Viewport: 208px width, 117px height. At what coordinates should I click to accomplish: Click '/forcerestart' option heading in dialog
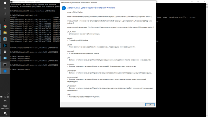(x=72, y=86)
